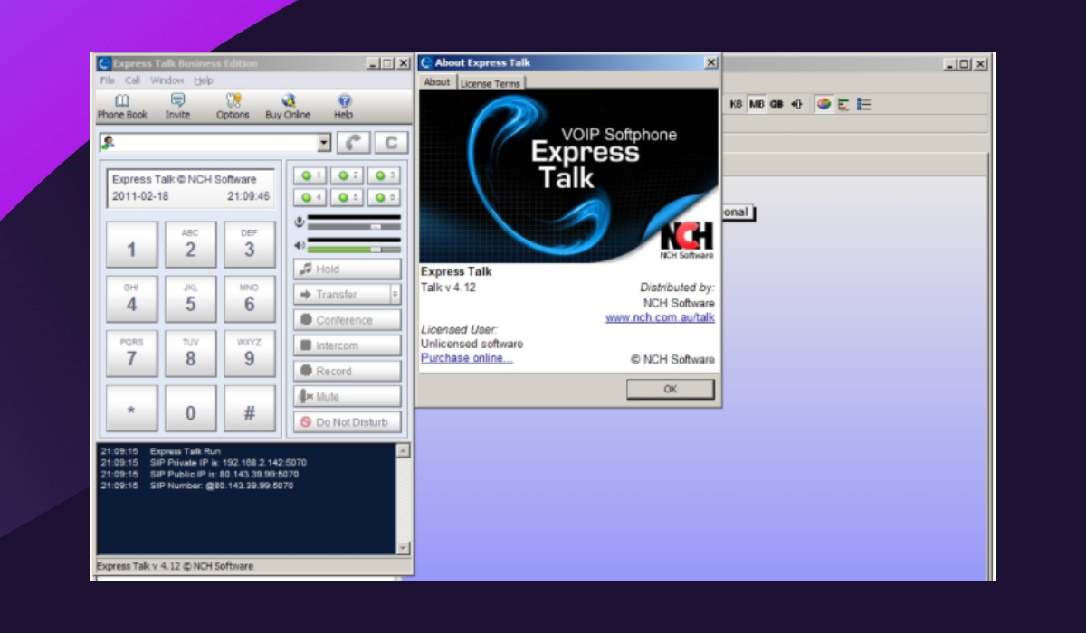The width and height of the screenshot is (1086, 633).
Task: Select MB unit in background window toolbar
Action: coord(757,104)
